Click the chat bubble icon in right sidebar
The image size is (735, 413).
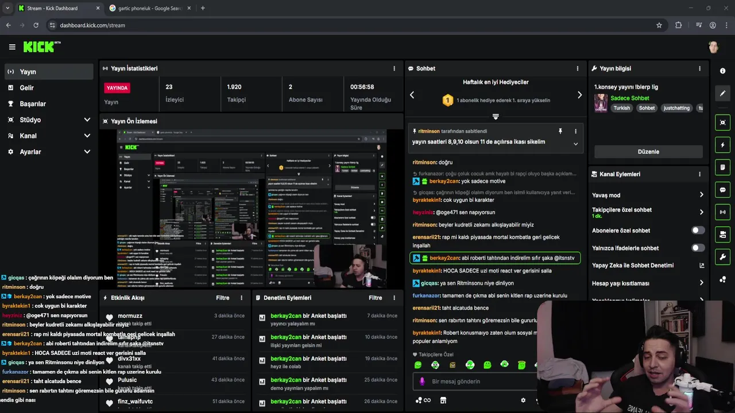coord(722,190)
